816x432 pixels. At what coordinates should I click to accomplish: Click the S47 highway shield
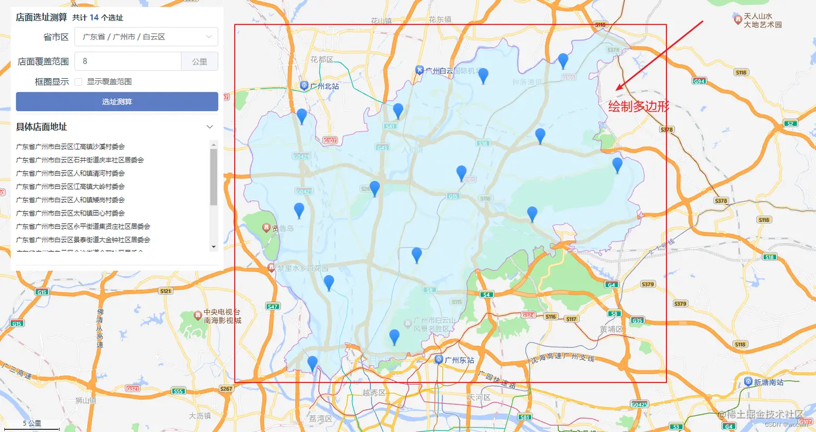[x=273, y=306]
